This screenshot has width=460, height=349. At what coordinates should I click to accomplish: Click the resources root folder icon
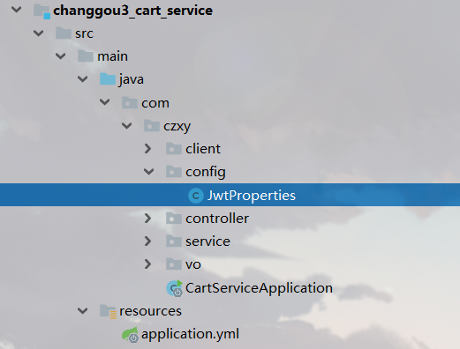pos(108,311)
